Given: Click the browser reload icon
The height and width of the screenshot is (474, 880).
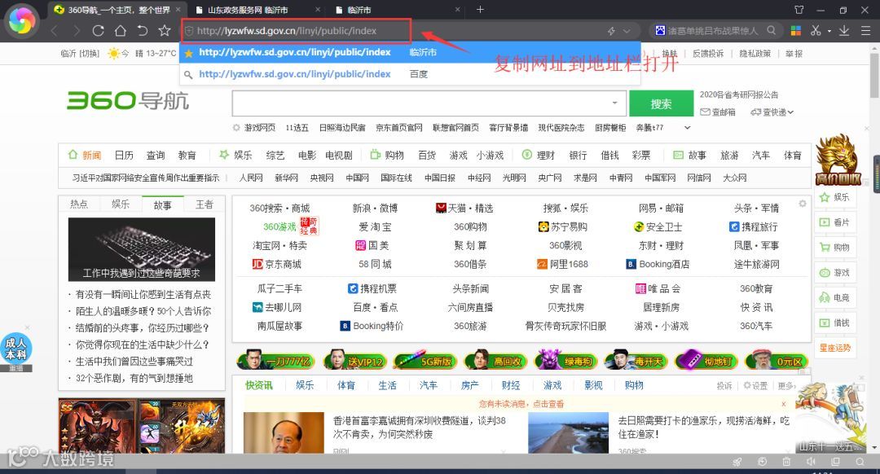Looking at the screenshot, I should pyautogui.click(x=99, y=31).
